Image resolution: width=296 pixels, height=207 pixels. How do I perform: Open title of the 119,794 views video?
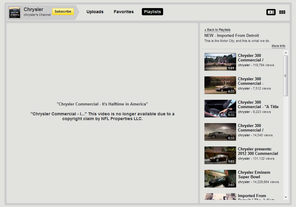pos(251,58)
